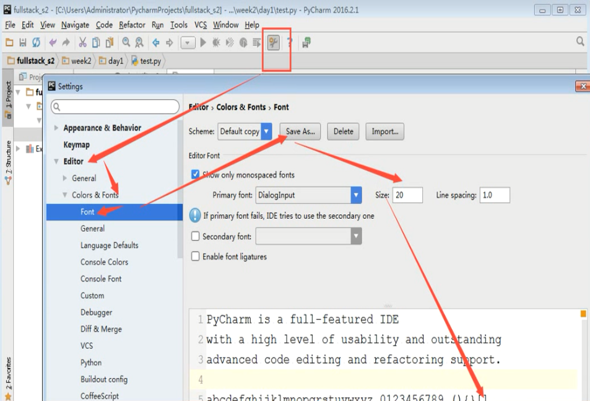
Task: Open the Favorites tool window tab
Action: tap(8, 377)
